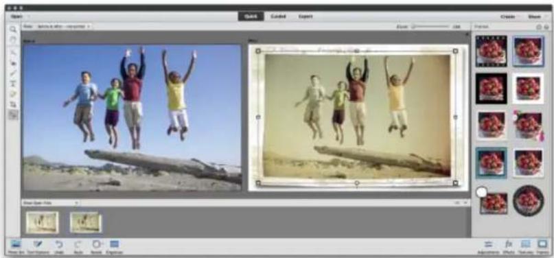Launch the Organizer
Viewport: 554px width, 258px height.
pos(114,247)
